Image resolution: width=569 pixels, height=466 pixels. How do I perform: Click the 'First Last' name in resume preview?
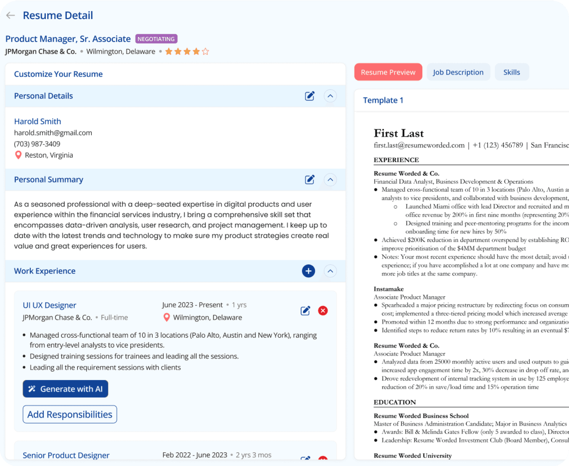399,133
